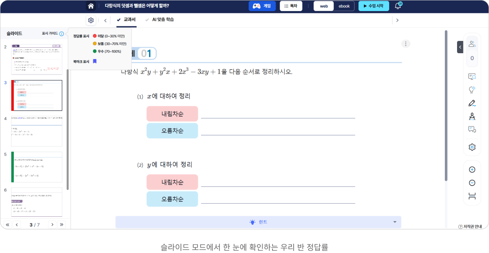
Task: Open the compass math tool
Action: 472,116
